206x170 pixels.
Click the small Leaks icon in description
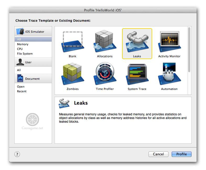point(64,103)
